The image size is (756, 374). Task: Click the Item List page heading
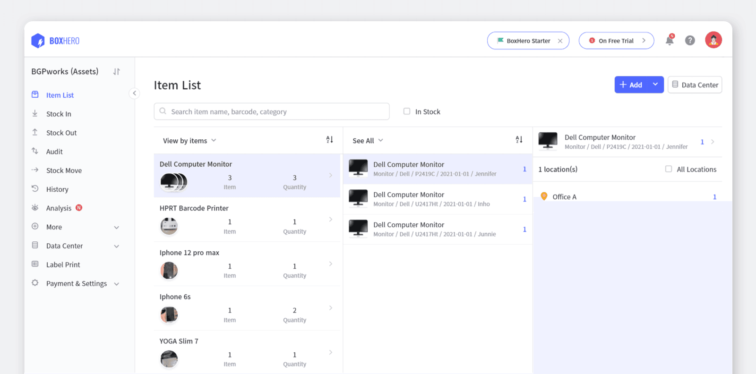pyautogui.click(x=177, y=85)
